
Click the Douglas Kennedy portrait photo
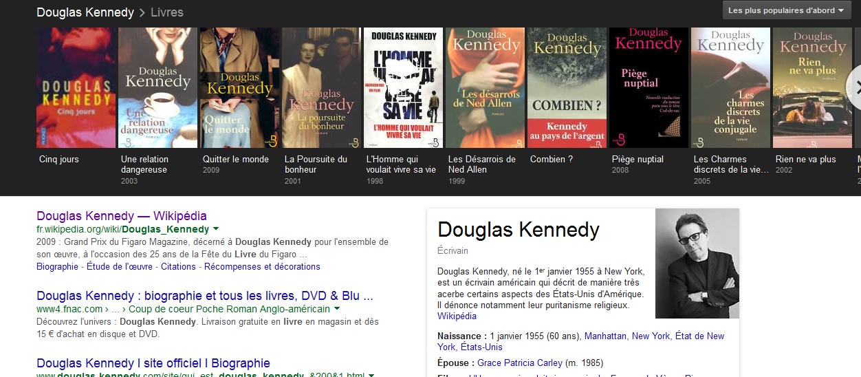coord(697,263)
